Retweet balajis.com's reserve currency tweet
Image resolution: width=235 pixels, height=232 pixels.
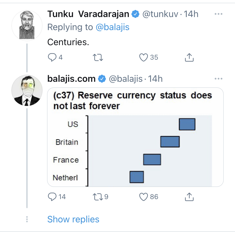pyautogui.click(x=98, y=197)
